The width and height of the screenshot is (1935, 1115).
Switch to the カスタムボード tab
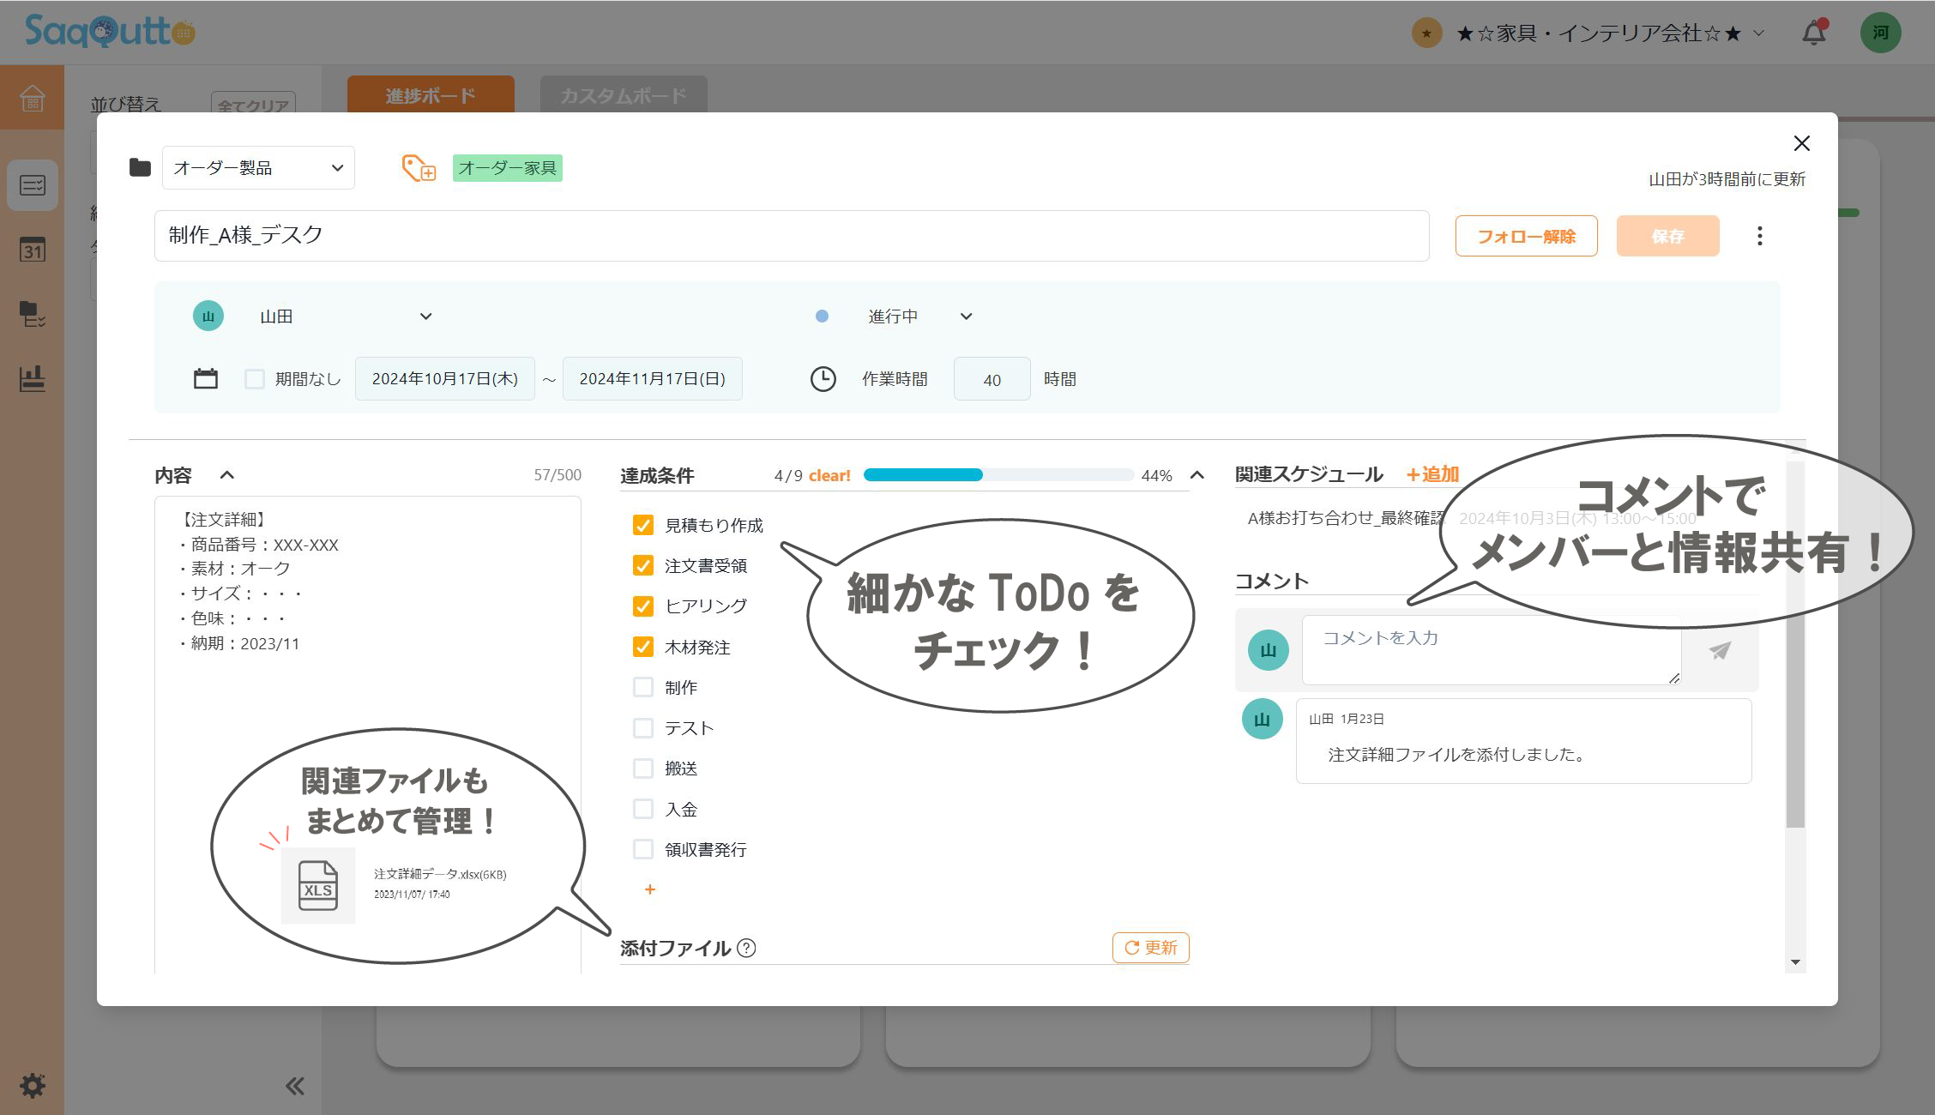point(624,95)
